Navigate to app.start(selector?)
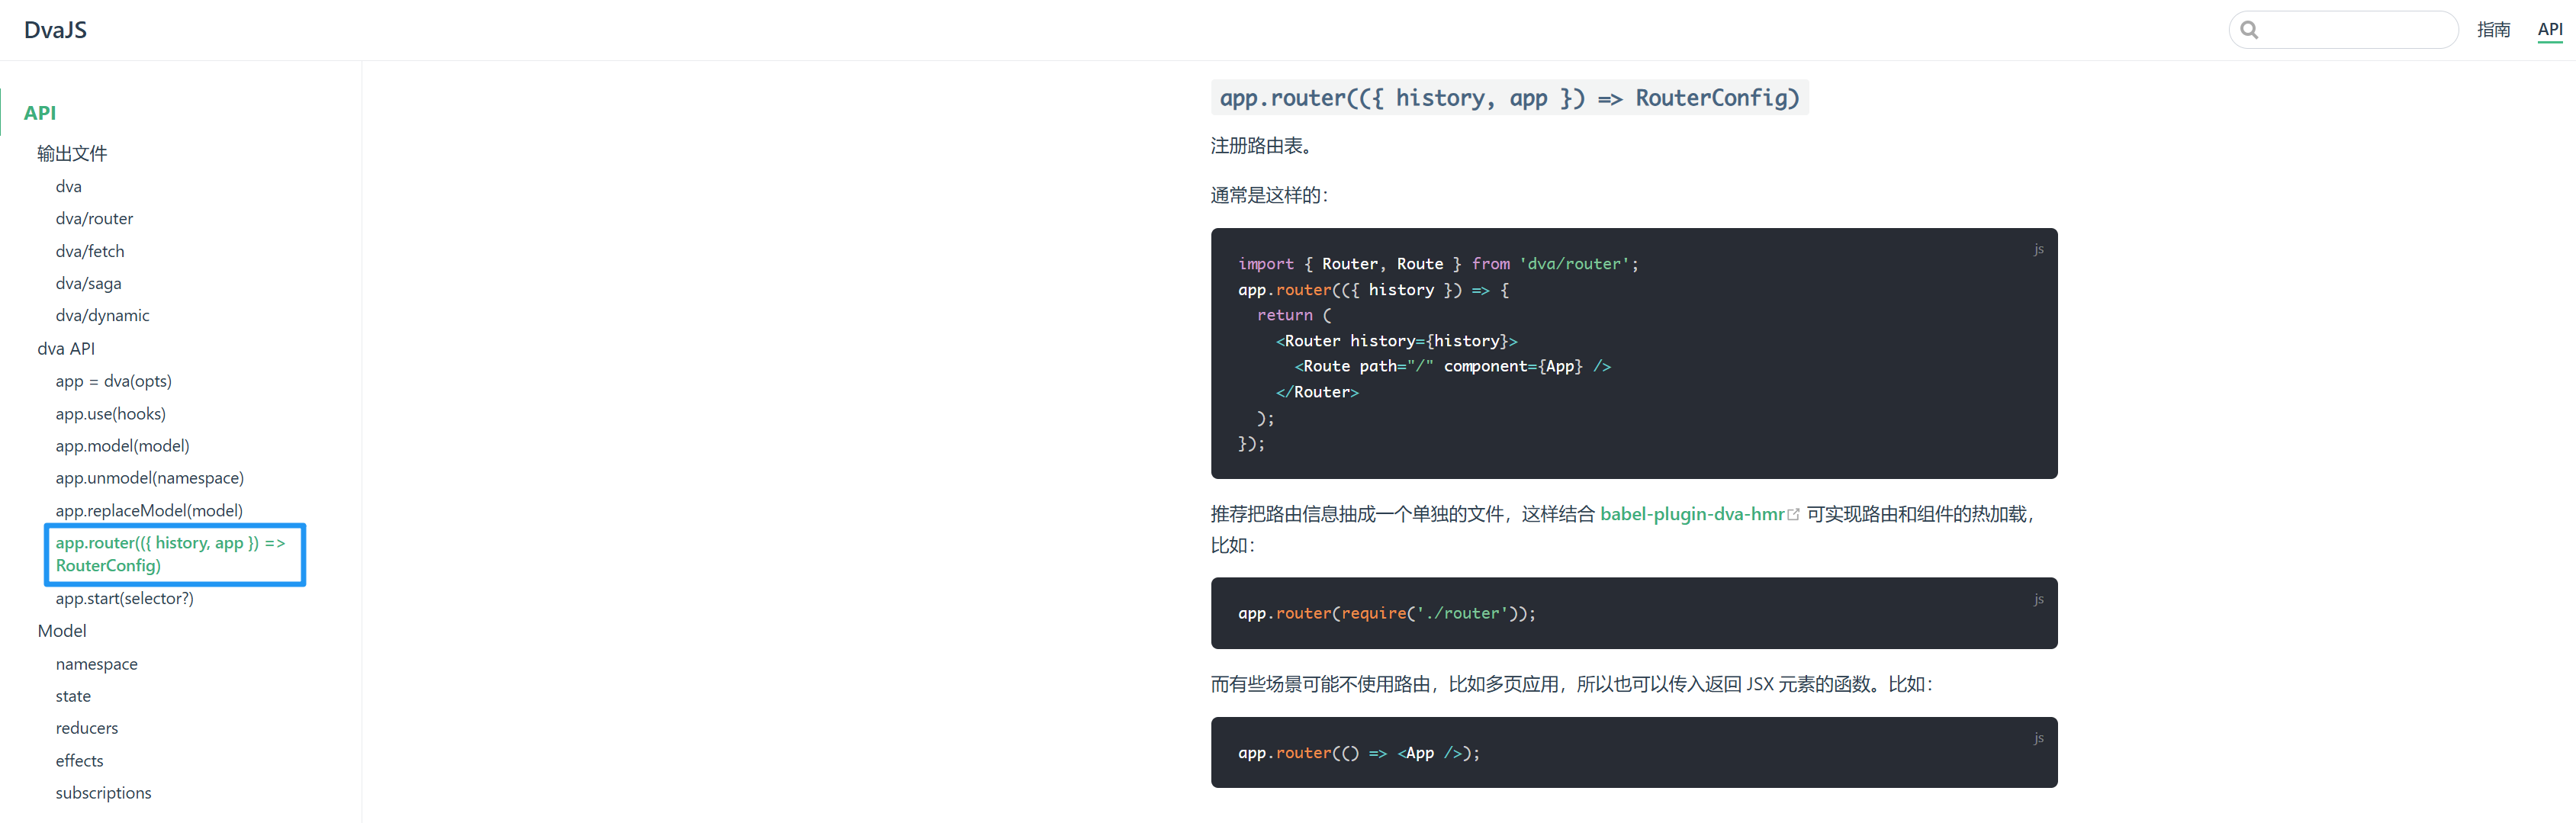 pos(125,598)
